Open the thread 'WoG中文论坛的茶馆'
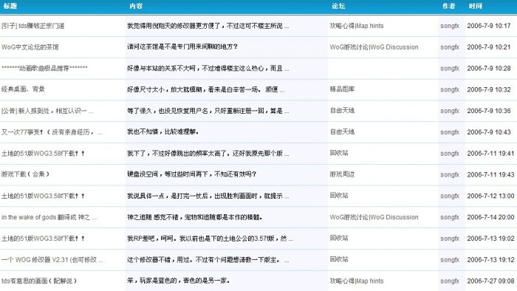This screenshot has width=517, height=291. click(x=30, y=47)
